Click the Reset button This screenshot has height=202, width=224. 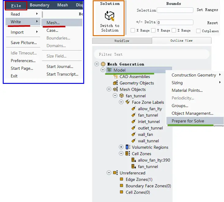click(x=212, y=23)
